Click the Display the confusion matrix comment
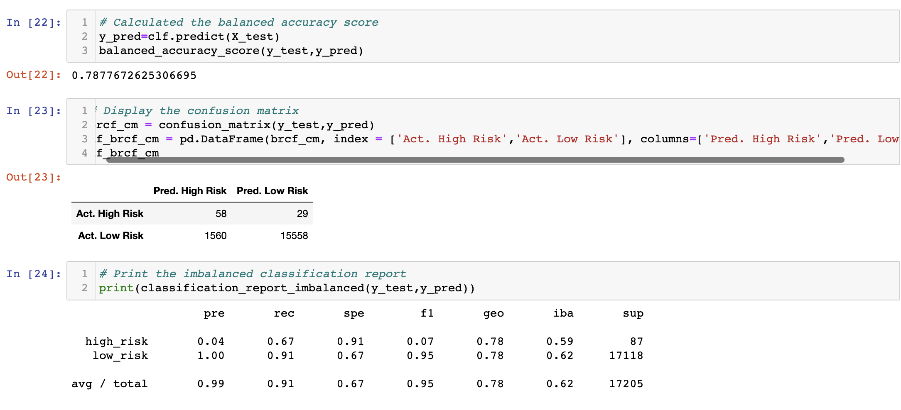This screenshot has height=410, width=901. tap(199, 110)
